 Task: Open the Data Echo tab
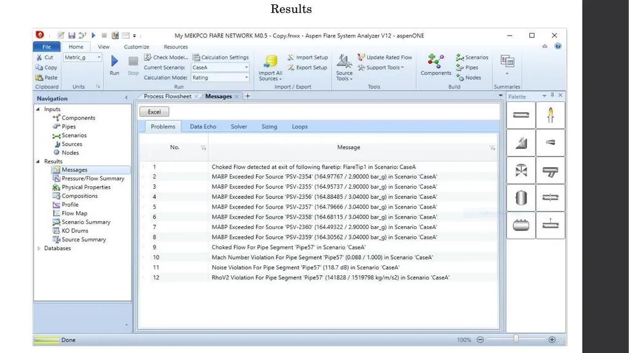point(203,126)
